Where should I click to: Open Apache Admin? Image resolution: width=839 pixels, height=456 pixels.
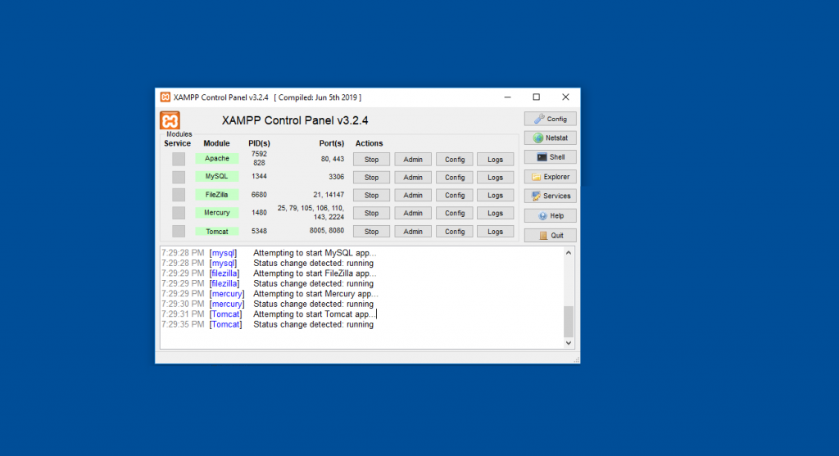413,160
